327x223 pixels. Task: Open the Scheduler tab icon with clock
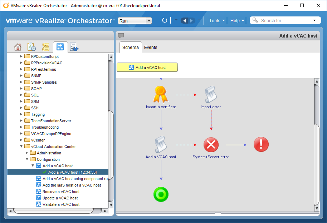[31, 47]
